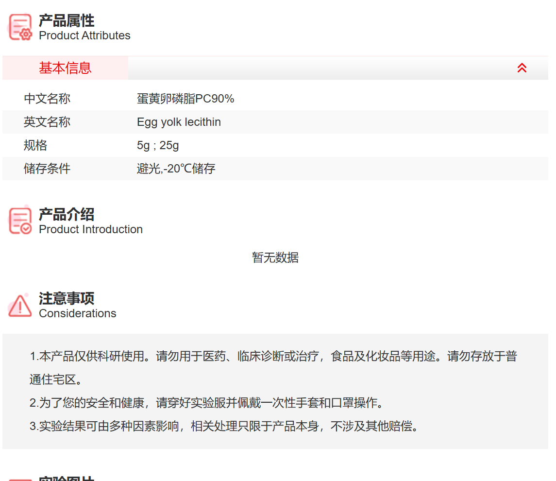Click the storage condition 避光,-20℃储存 text
Viewport: 556px width, 481px height.
[176, 169]
